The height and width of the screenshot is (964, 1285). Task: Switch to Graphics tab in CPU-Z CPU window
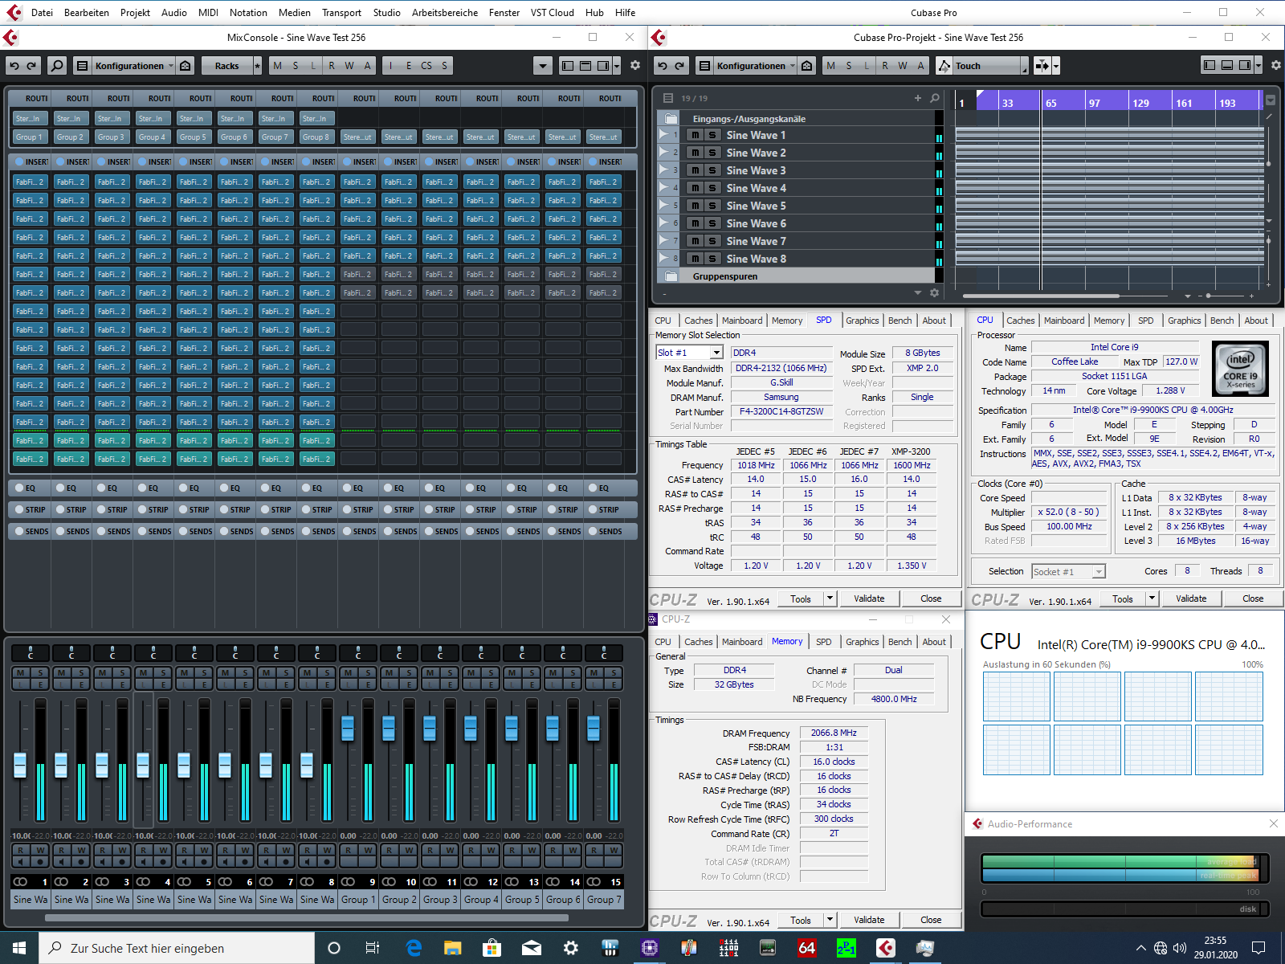pos(1185,321)
